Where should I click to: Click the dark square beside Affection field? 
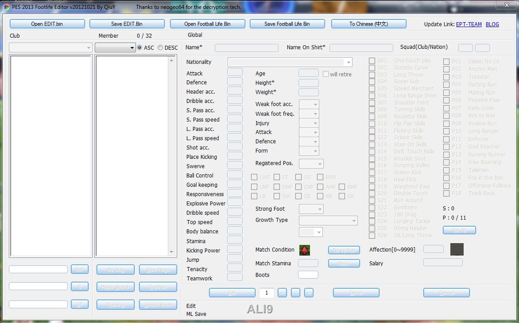click(x=457, y=249)
